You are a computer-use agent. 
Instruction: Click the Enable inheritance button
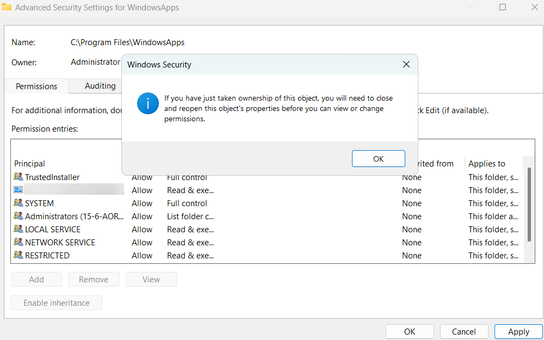[x=57, y=302]
